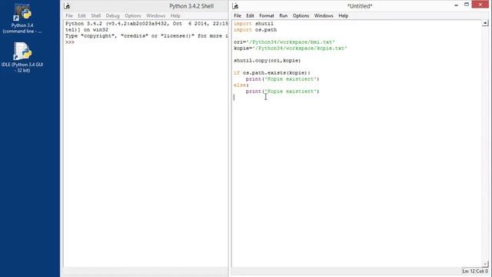This screenshot has width=492, height=277.
Task: Click the '>>>' prompt in Python Shell
Action: point(70,42)
